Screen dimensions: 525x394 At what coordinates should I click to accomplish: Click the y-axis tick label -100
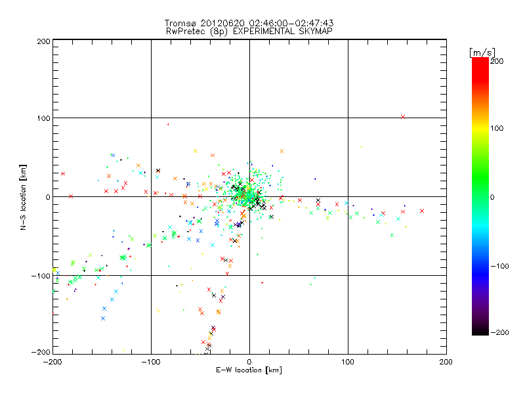[x=41, y=276]
